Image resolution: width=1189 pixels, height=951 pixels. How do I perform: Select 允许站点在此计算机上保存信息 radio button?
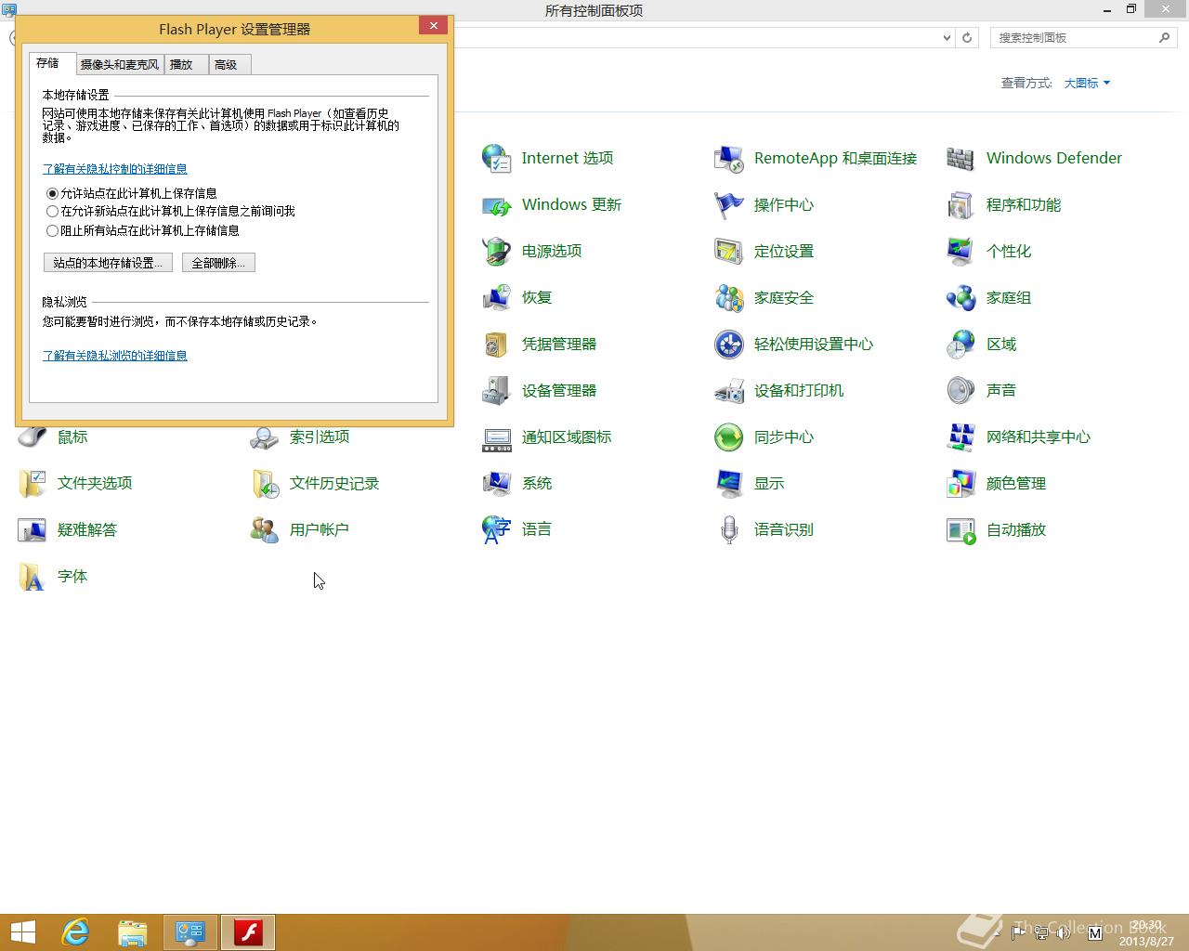point(52,193)
